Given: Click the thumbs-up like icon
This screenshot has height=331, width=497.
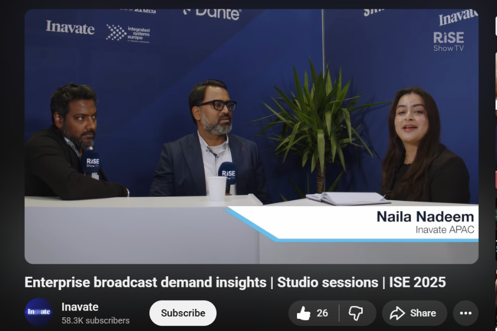Looking at the screenshot, I should click(304, 313).
